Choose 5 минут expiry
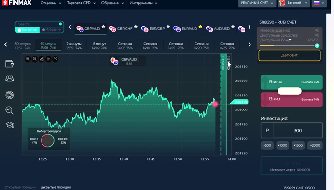 coord(99,45)
